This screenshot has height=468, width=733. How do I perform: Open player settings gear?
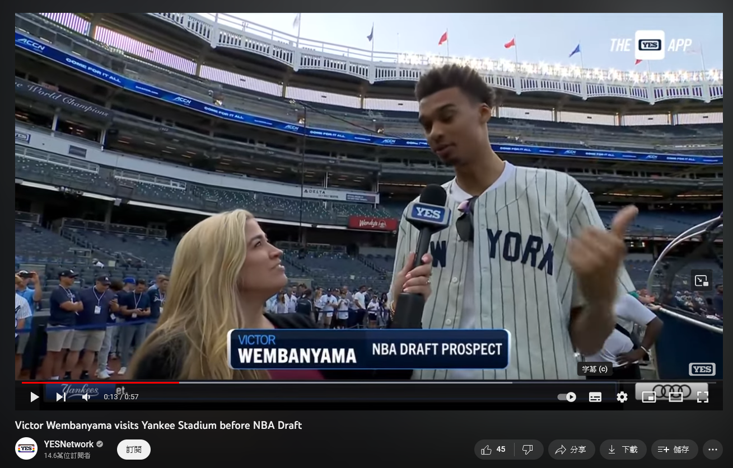(622, 397)
